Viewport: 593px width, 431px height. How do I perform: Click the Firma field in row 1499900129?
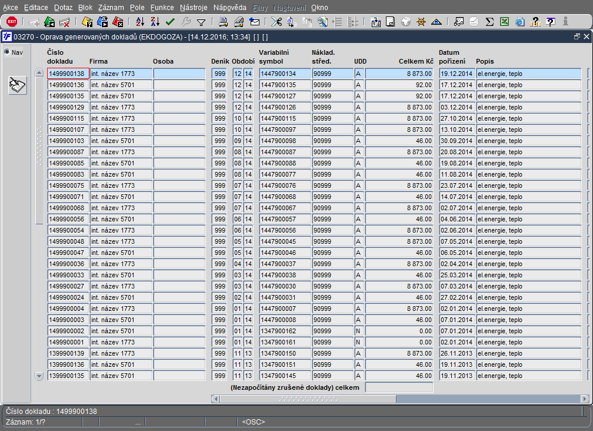pos(121,107)
